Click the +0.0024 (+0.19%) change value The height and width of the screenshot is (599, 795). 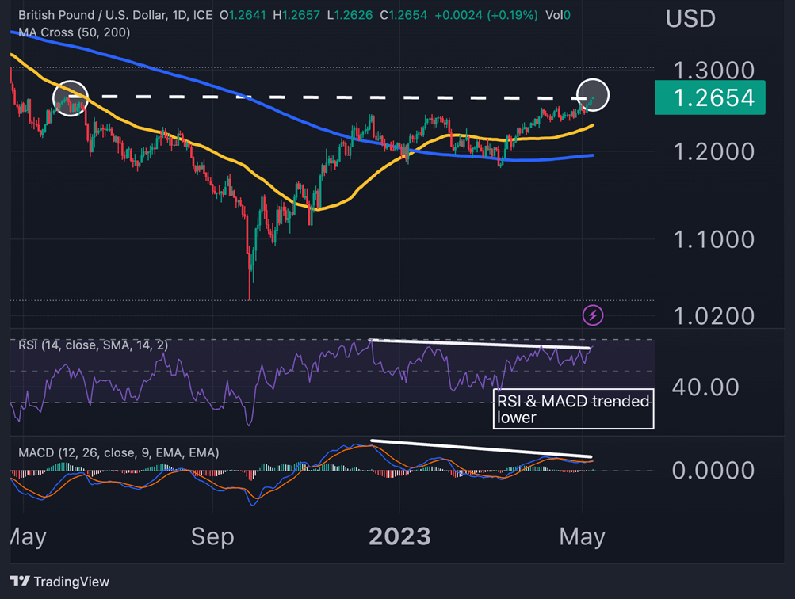486,15
